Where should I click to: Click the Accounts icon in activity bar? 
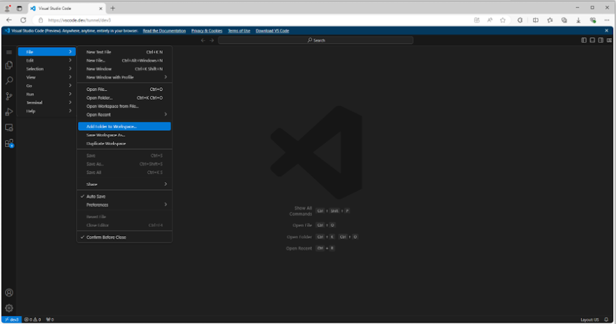coord(9,293)
